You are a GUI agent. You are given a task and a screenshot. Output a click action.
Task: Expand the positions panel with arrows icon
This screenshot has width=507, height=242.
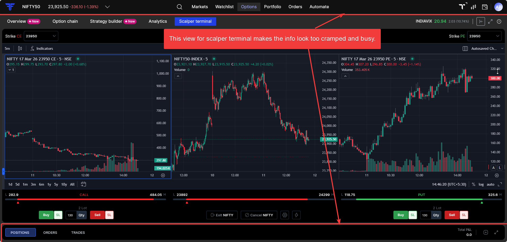pyautogui.click(x=496, y=232)
